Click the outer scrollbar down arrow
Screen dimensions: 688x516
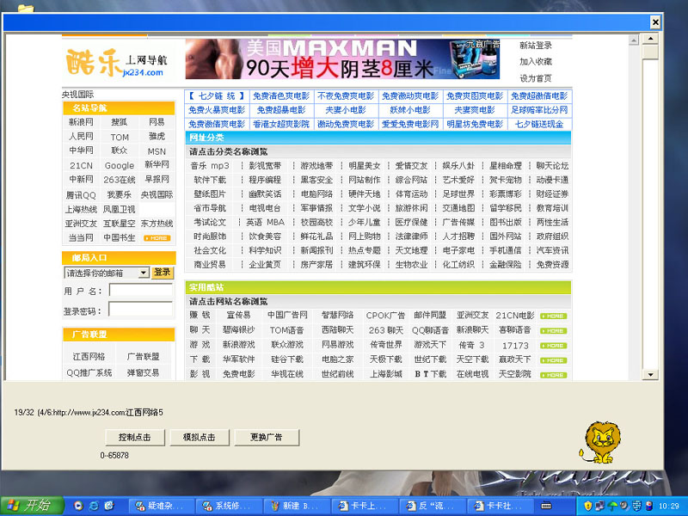click(650, 375)
